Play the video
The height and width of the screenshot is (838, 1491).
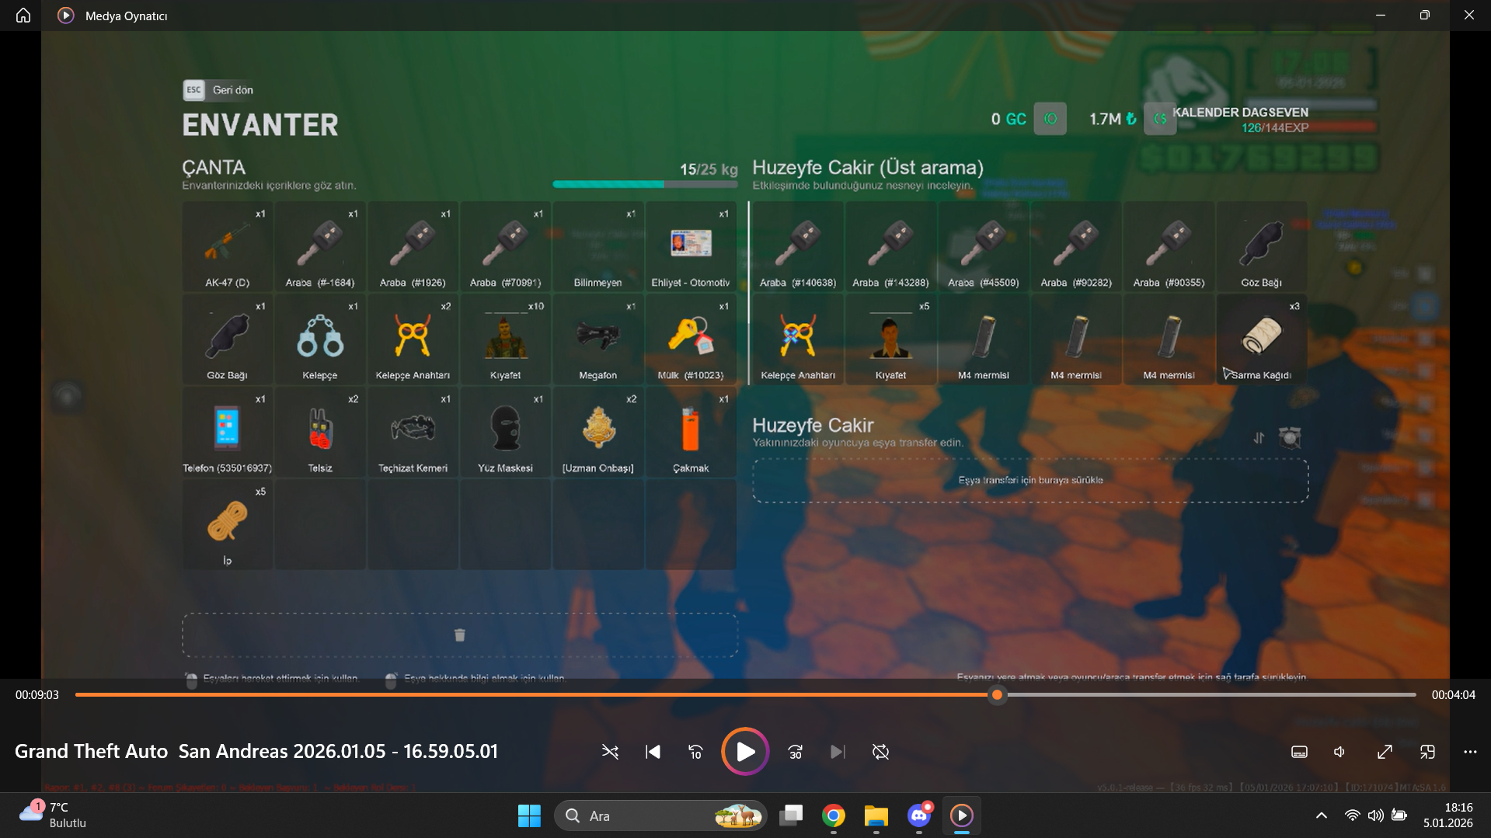point(744,752)
